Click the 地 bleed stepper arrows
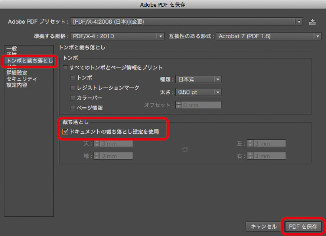Viewport: 326px width, 236px height. [x=97, y=156]
